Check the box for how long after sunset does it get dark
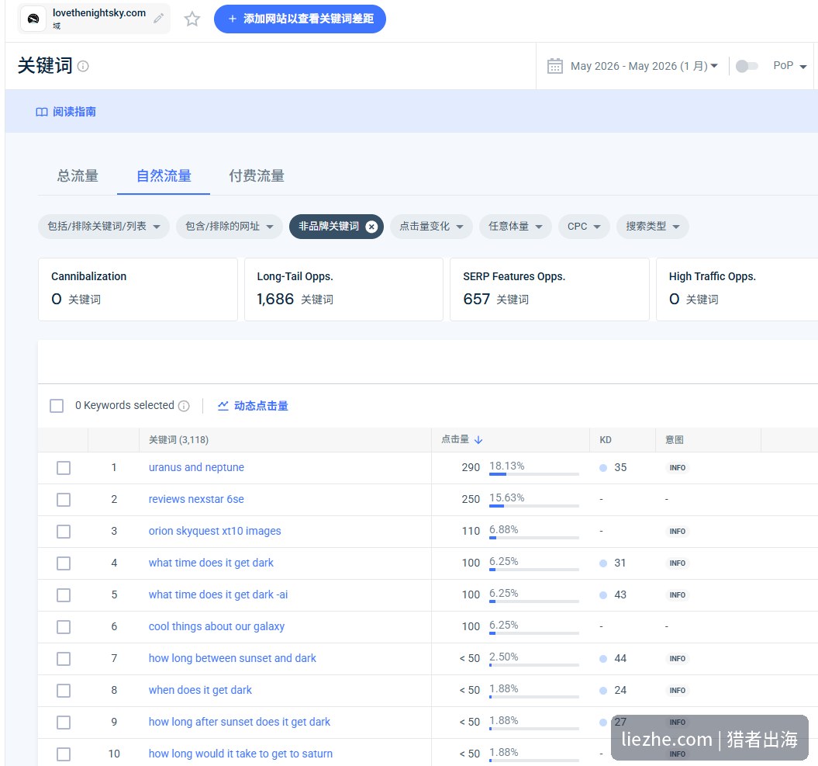The height and width of the screenshot is (766, 818). pos(64,723)
